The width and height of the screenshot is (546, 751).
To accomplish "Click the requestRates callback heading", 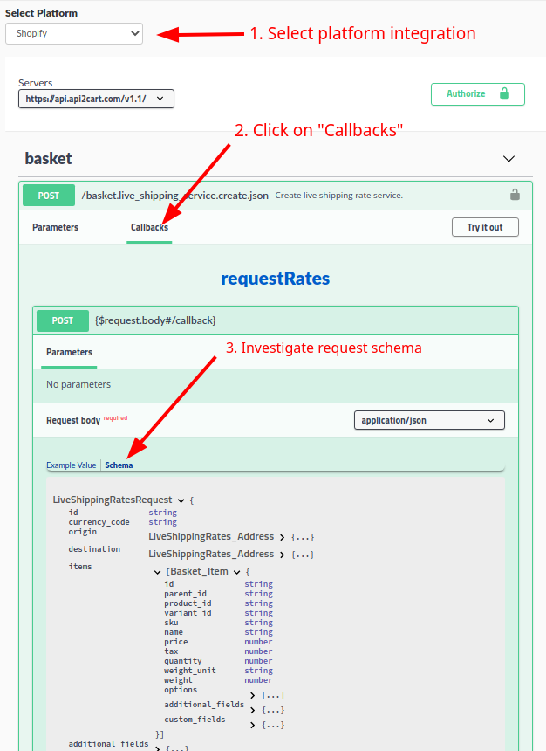I will point(276,279).
